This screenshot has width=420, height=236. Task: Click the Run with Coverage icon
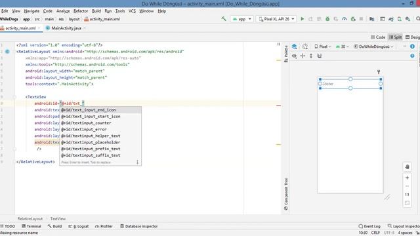(336, 19)
